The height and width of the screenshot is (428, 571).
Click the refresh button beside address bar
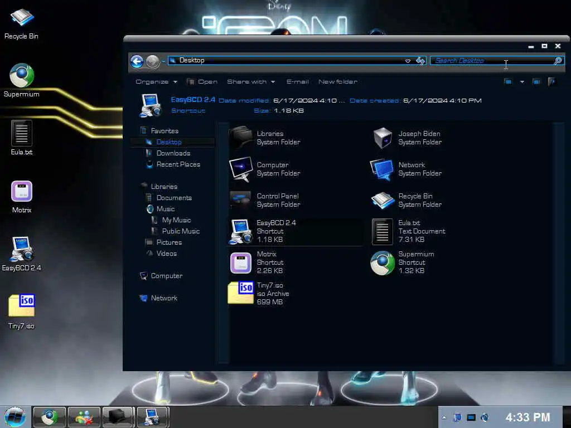420,61
